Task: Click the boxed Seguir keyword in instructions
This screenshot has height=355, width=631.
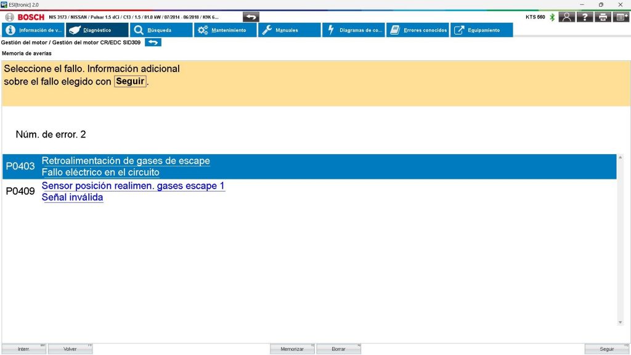Action: pos(130,81)
